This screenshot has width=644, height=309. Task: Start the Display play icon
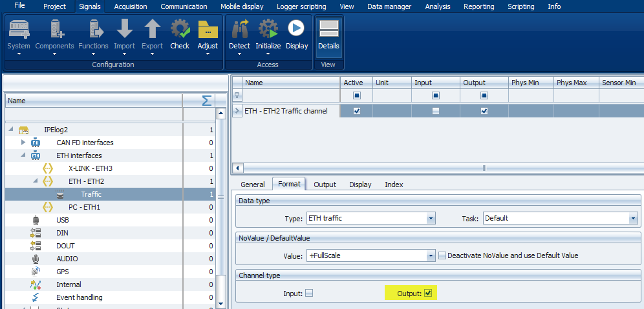coord(297,30)
